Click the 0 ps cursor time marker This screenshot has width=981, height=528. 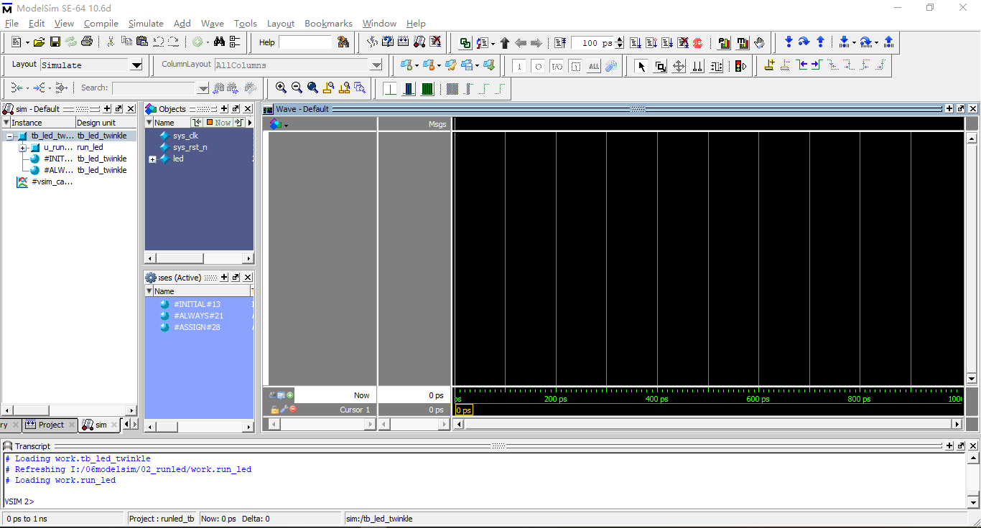point(464,410)
